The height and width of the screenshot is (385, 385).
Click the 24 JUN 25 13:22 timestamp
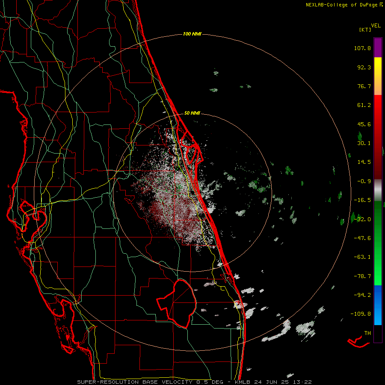(283, 382)
